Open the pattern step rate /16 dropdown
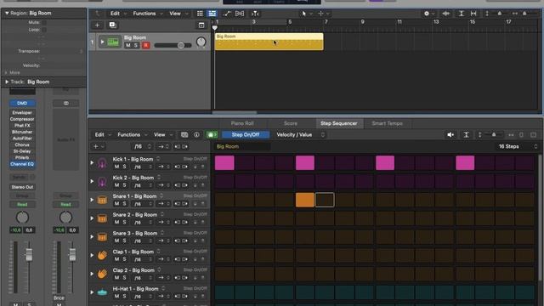The image size is (544, 306). pyautogui.click(x=143, y=146)
